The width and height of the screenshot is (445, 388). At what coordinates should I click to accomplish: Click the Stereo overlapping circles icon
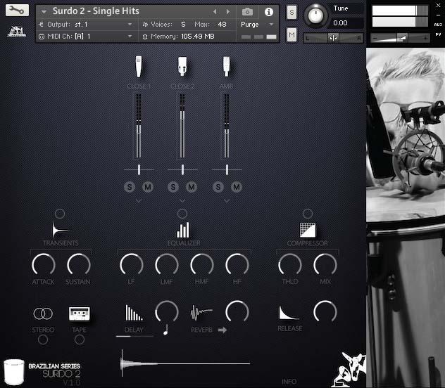click(x=43, y=313)
